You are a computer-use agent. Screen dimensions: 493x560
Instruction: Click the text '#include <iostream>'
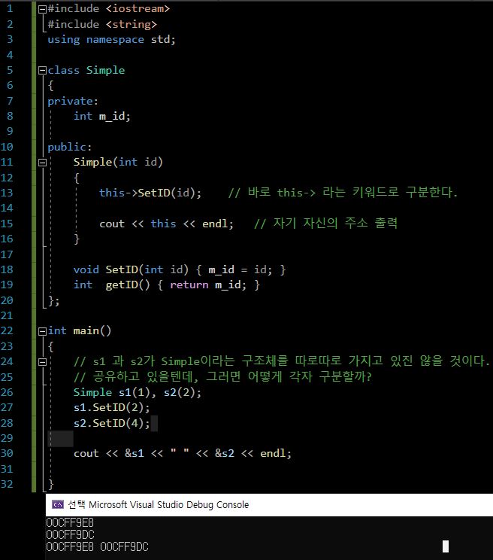pos(109,8)
